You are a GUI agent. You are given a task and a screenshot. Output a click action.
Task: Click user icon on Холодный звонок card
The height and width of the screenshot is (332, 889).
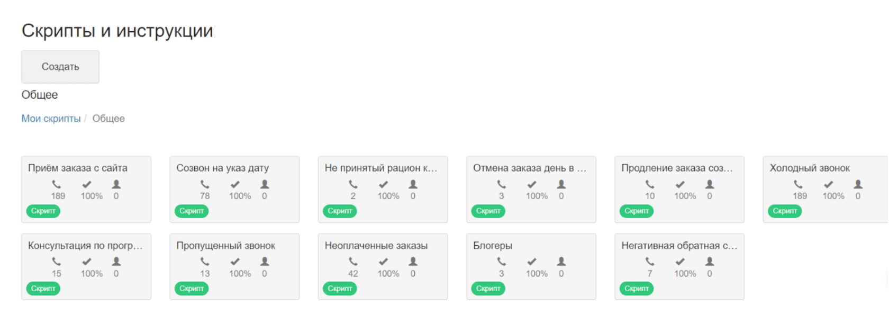coord(858,184)
